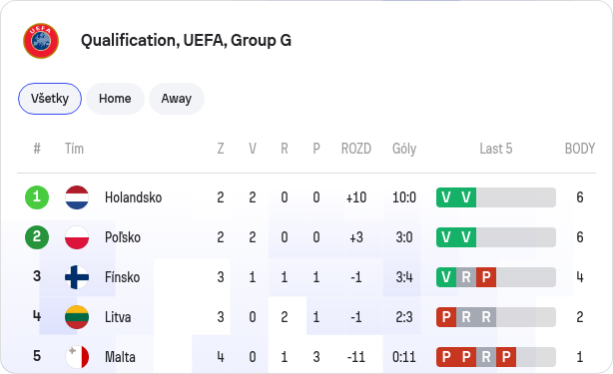Click the Netherlands flag icon
The height and width of the screenshot is (374, 613).
(77, 197)
